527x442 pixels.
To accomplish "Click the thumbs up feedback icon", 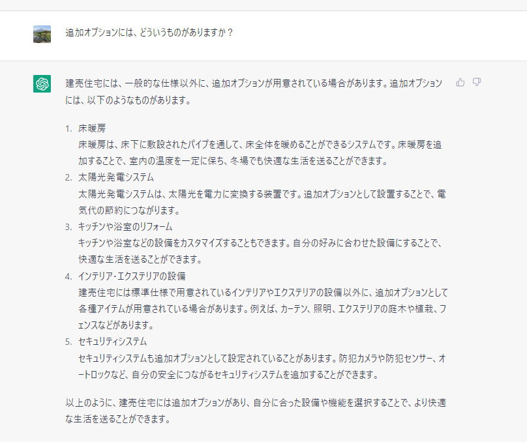I will pos(460,82).
